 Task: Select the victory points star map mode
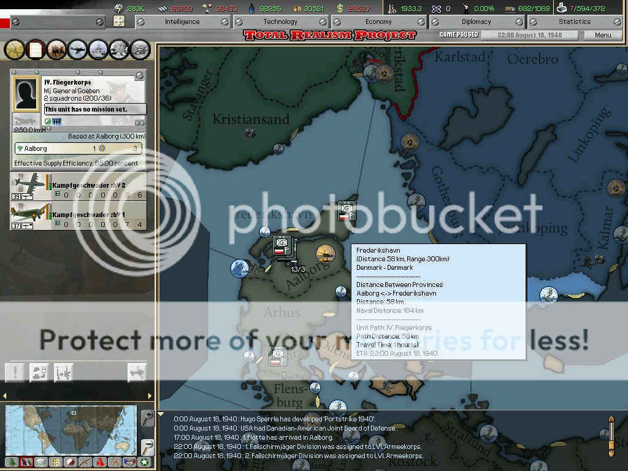pyautogui.click(x=145, y=462)
